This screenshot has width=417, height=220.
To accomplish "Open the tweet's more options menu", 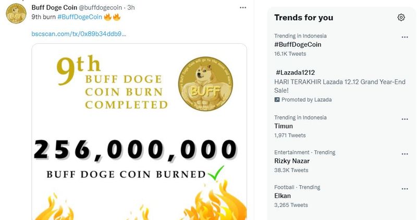I will click(x=243, y=8).
